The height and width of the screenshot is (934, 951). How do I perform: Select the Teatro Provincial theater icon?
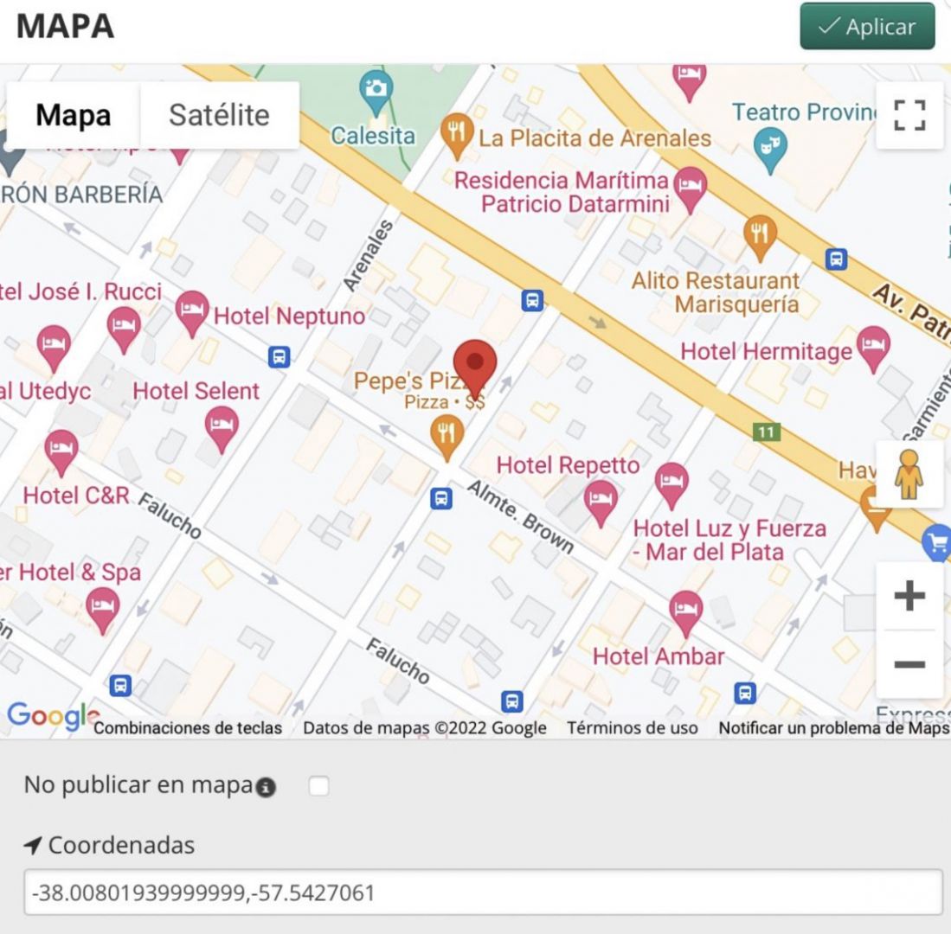pos(769,149)
